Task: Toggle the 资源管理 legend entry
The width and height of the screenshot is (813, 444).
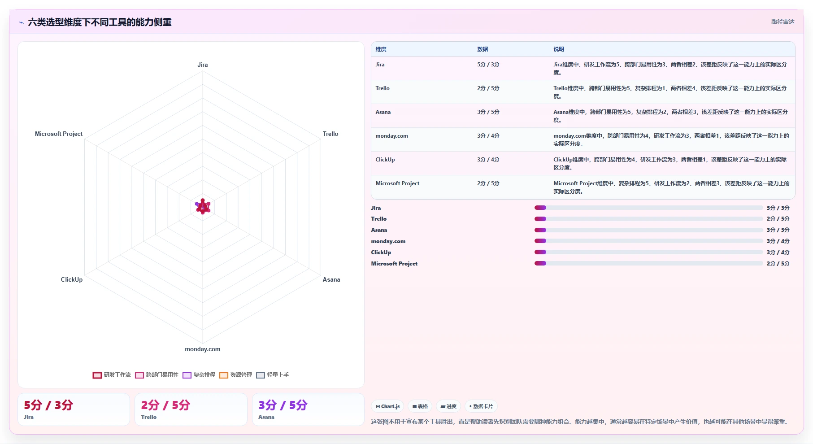Action: (x=235, y=375)
